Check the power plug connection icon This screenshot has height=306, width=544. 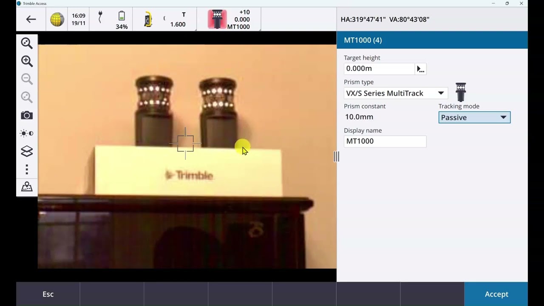[100, 17]
